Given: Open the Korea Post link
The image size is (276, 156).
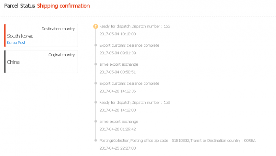Looking at the screenshot, I should click(16, 43).
